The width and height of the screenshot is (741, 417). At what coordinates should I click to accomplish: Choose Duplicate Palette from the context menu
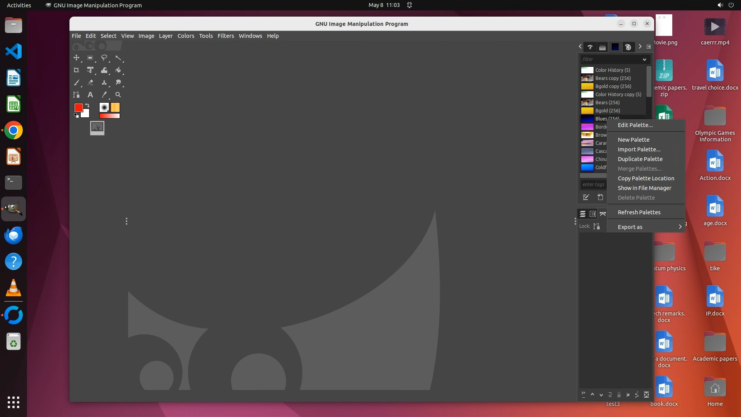(640, 159)
